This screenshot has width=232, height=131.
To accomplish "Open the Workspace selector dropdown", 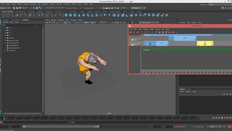I will pos(220,5).
